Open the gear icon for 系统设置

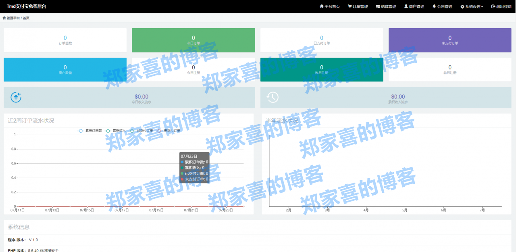tap(462, 6)
